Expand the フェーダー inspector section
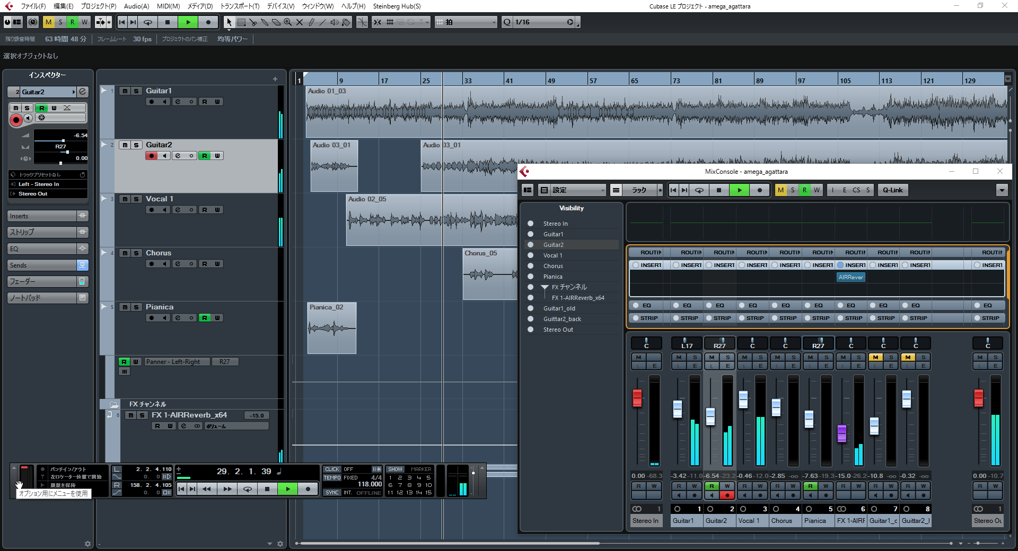This screenshot has height=551, width=1018. tap(48, 282)
